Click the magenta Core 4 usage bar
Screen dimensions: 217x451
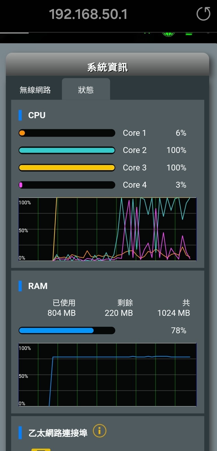pos(67,185)
